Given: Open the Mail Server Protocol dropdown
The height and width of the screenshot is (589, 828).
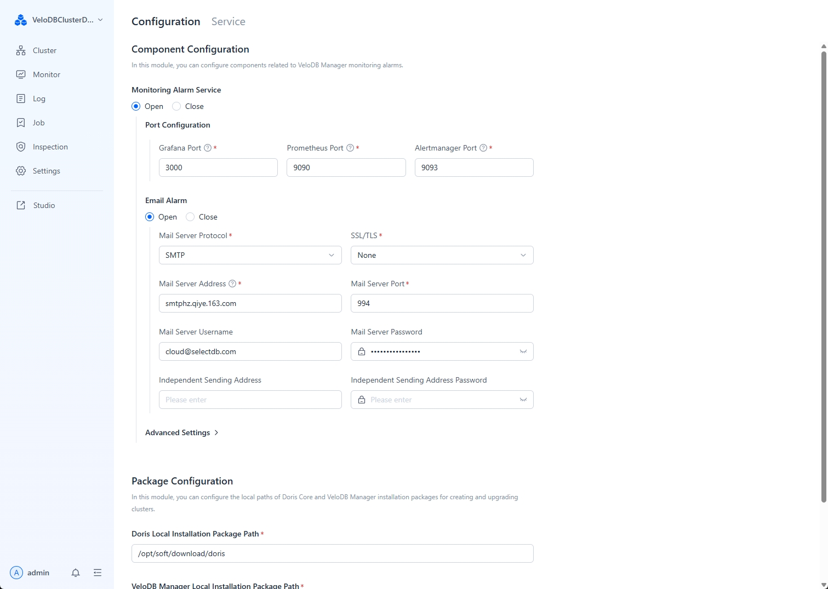Looking at the screenshot, I should click(249, 255).
